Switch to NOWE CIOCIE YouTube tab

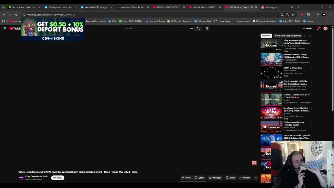point(169,7)
